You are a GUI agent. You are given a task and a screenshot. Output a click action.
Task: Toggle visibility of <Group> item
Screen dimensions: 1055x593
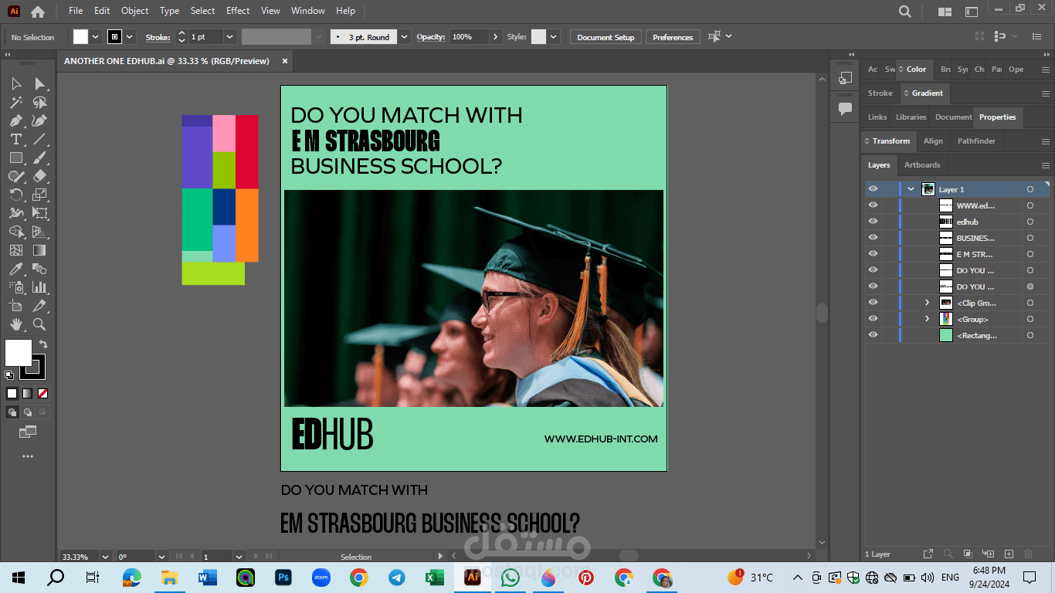[873, 319]
